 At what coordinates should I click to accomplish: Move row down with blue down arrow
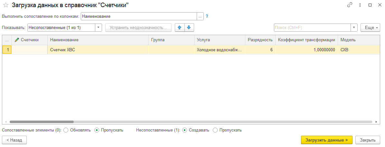tap(189, 27)
